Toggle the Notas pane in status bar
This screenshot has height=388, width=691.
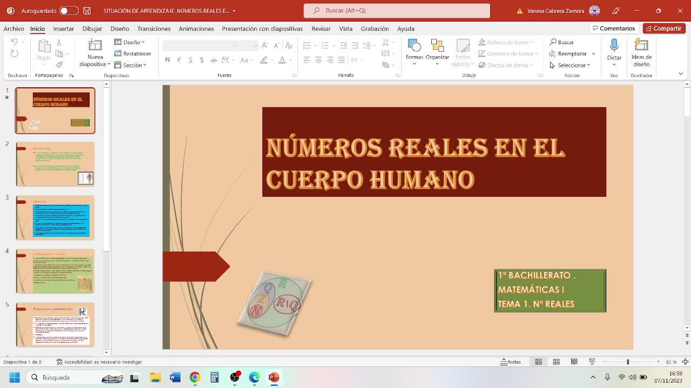[x=510, y=362]
